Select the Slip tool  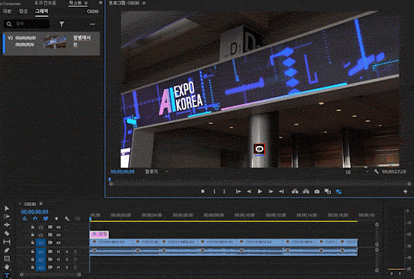point(7,242)
